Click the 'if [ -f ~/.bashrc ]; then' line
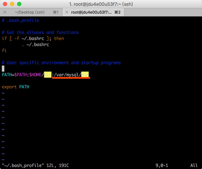The width and height of the screenshot is (202, 169). [x=33, y=39]
